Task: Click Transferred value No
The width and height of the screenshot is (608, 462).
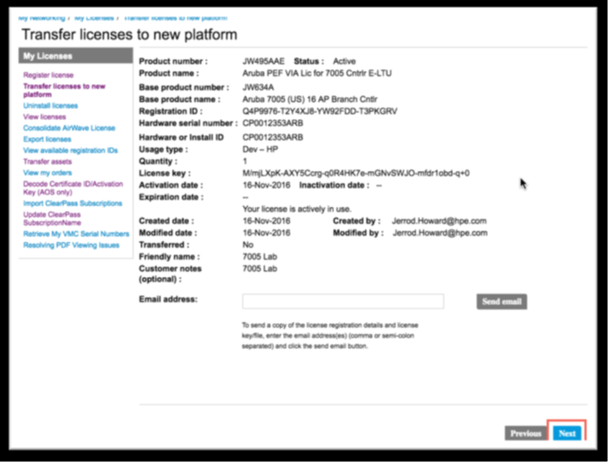Action: 248,245
